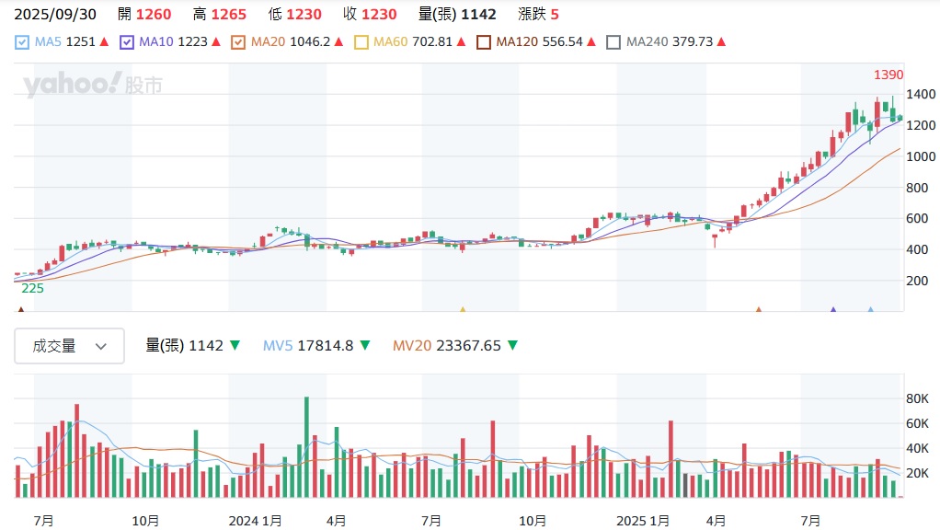Click the red up arrow next to MA240 value

pyautogui.click(x=721, y=42)
